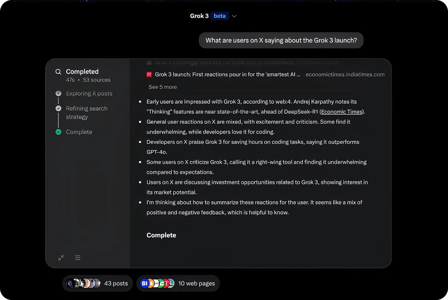Click the BI favicon in web pages pill
This screenshot has width=448, height=300.
[145, 283]
